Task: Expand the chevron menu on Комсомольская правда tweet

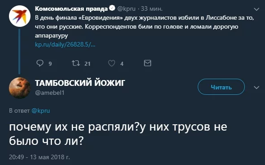Action: (256, 9)
